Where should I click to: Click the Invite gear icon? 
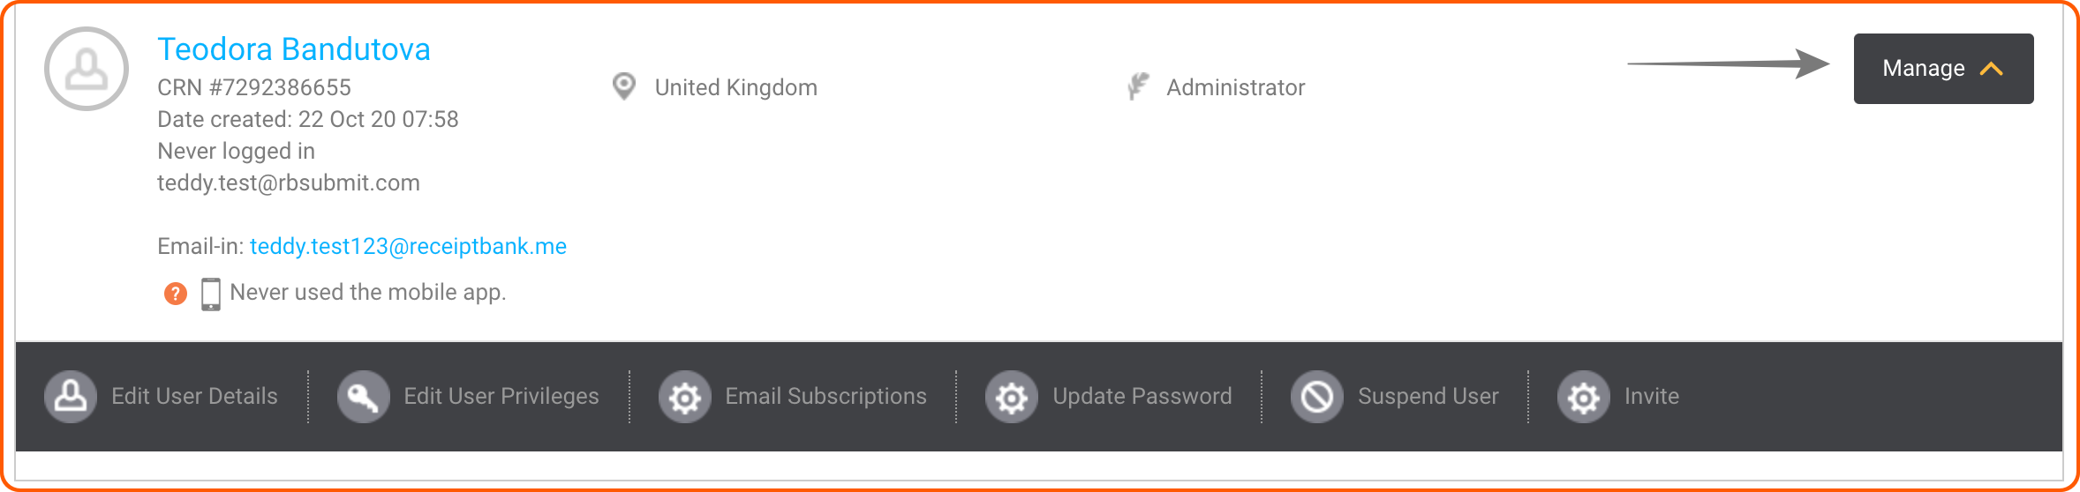pyautogui.click(x=1584, y=397)
